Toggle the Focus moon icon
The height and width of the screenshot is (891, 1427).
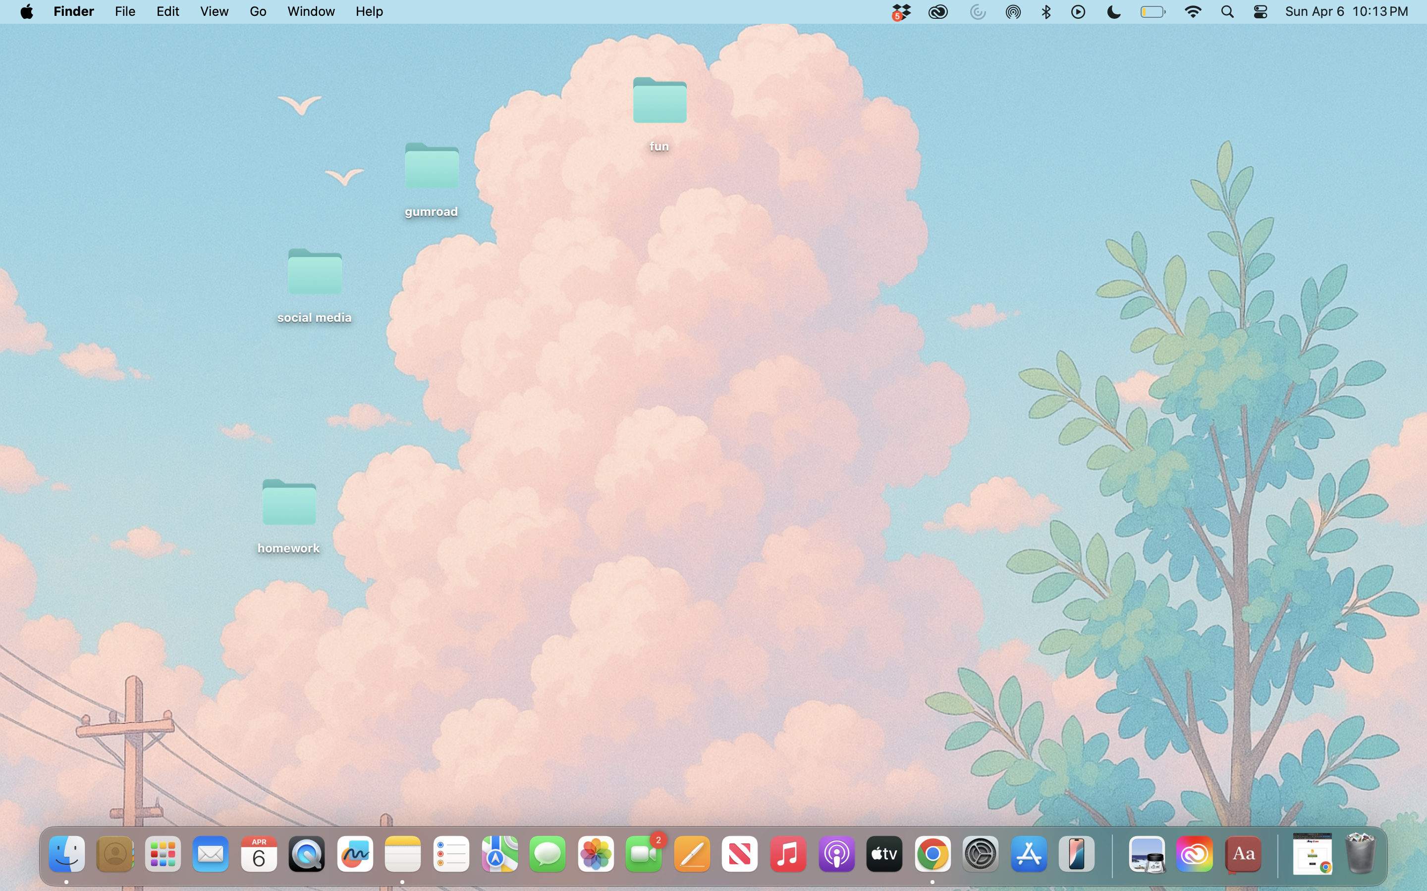[1114, 12]
